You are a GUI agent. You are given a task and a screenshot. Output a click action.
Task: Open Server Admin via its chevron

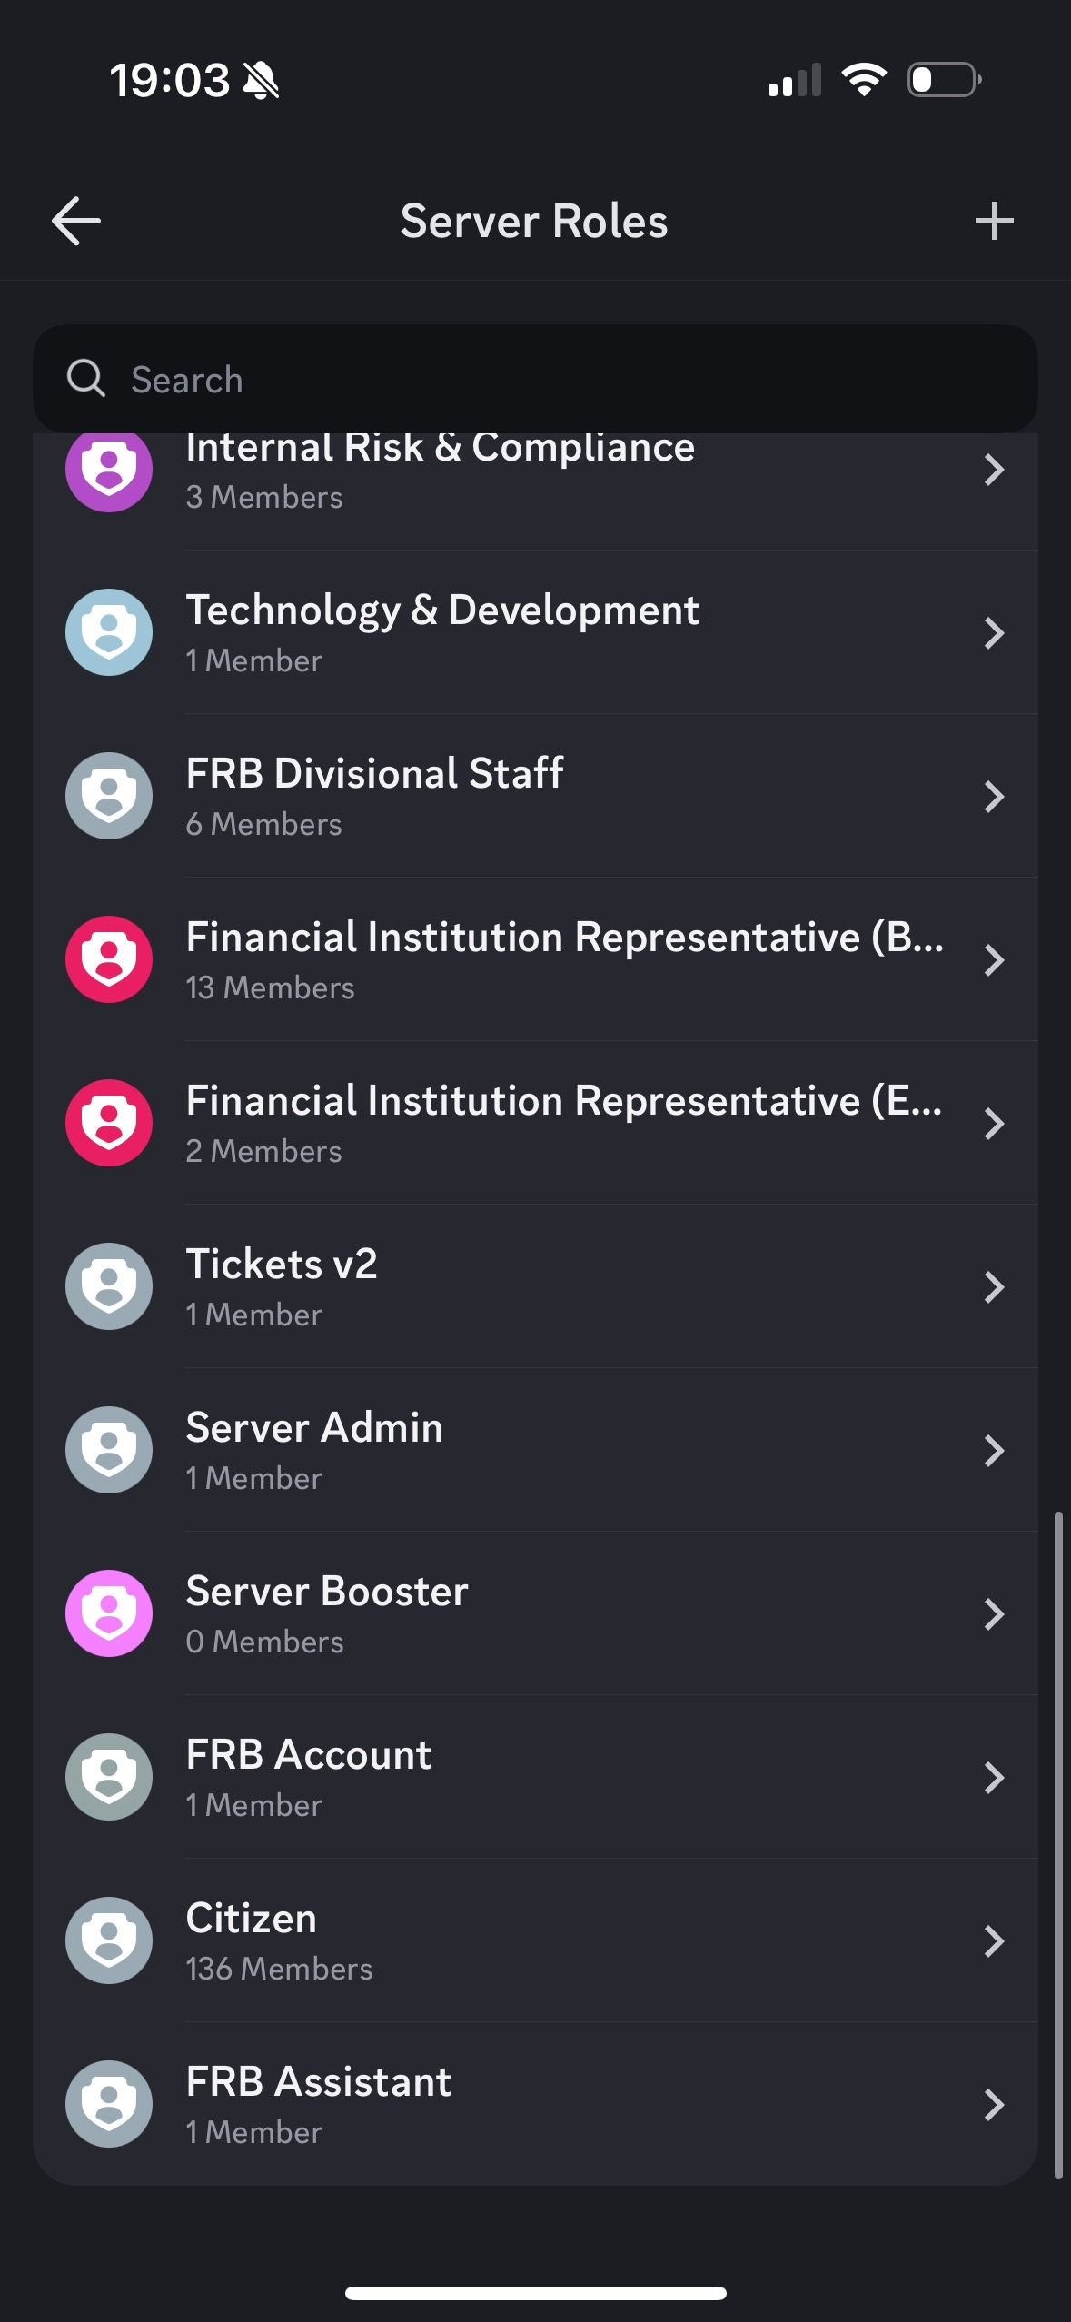[994, 1450]
